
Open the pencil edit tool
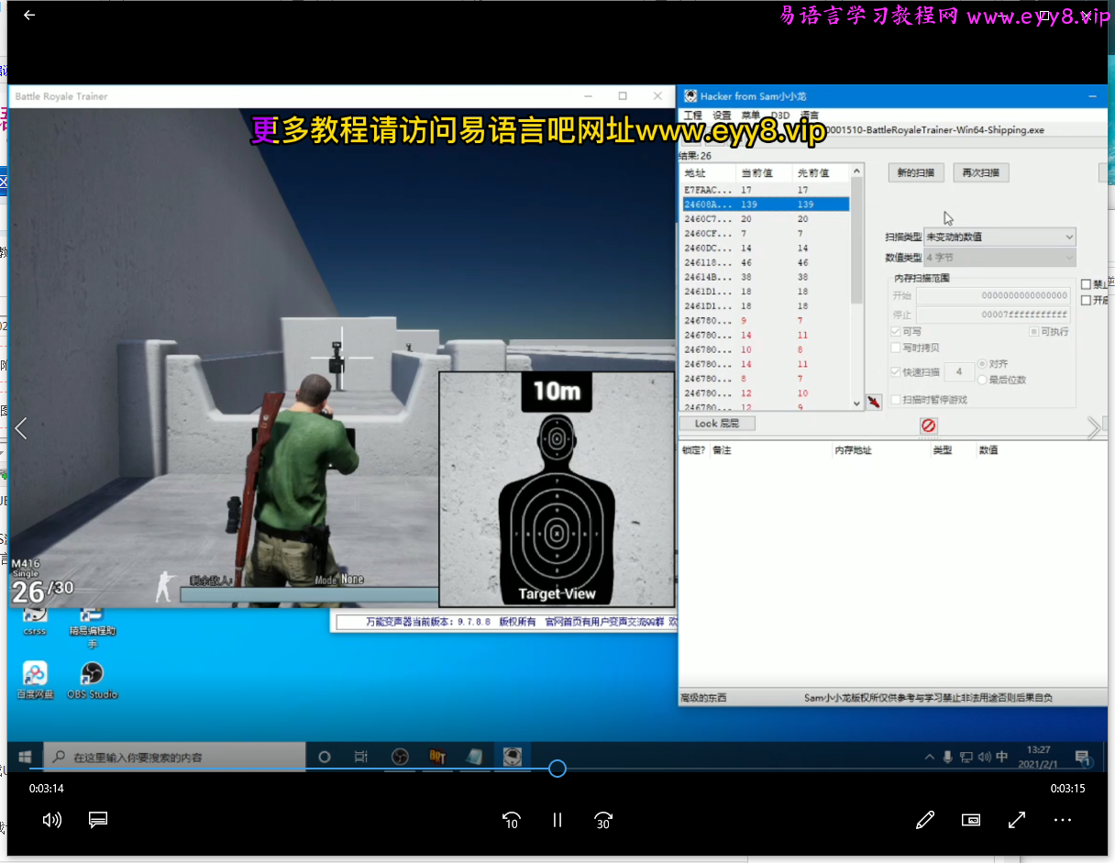pos(925,820)
